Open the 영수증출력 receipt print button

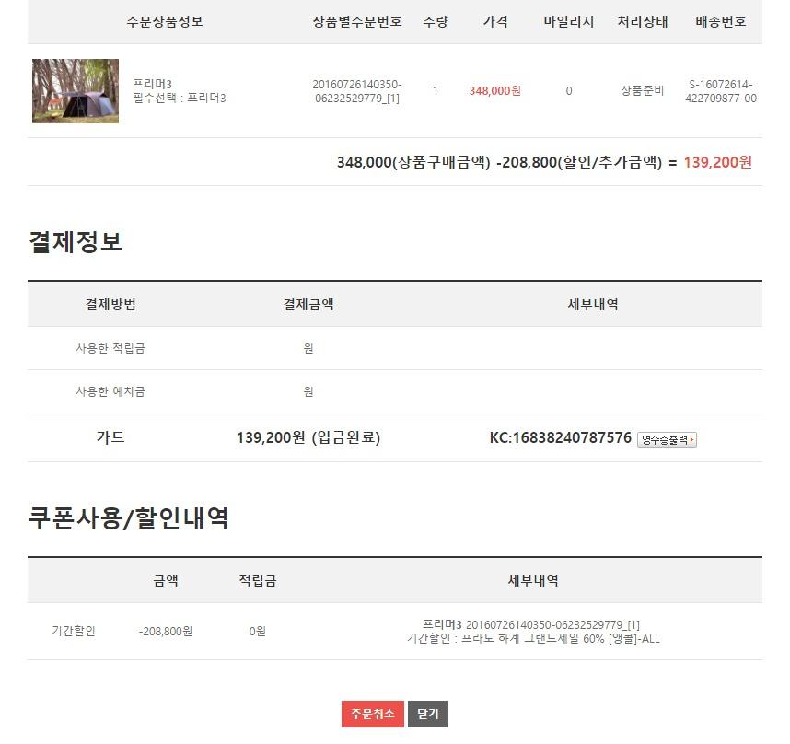[x=667, y=439]
